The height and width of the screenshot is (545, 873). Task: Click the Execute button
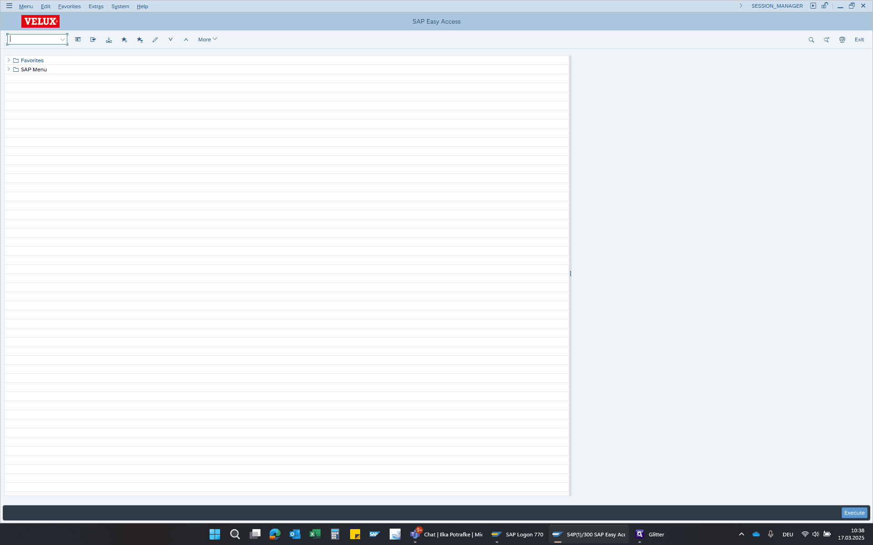854,513
